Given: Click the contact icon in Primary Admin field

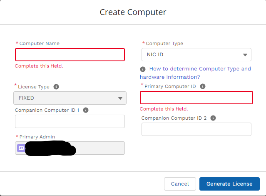Looking at the screenshot, I should click(x=21, y=148).
